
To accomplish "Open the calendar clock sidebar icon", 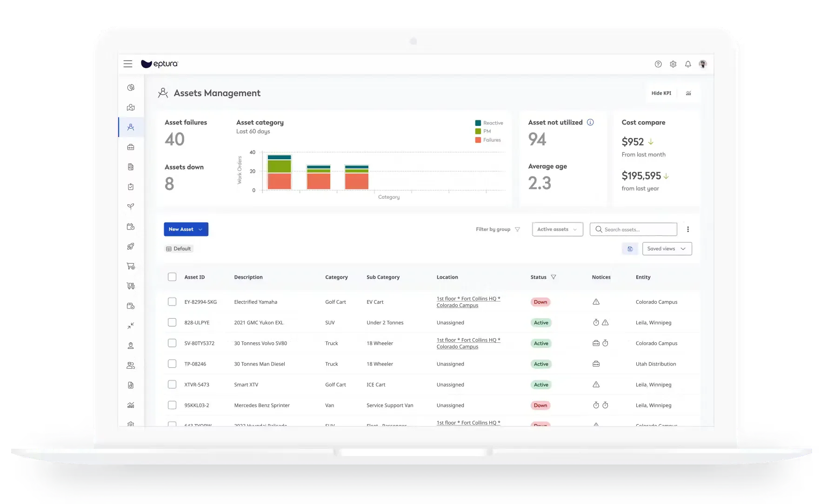I will tap(131, 227).
